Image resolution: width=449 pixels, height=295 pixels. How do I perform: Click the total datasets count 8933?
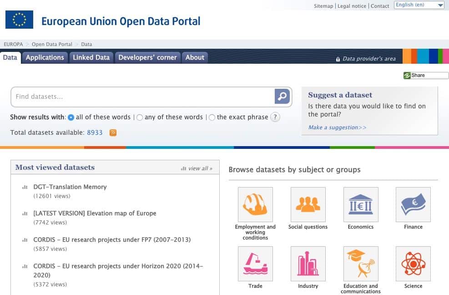point(95,132)
